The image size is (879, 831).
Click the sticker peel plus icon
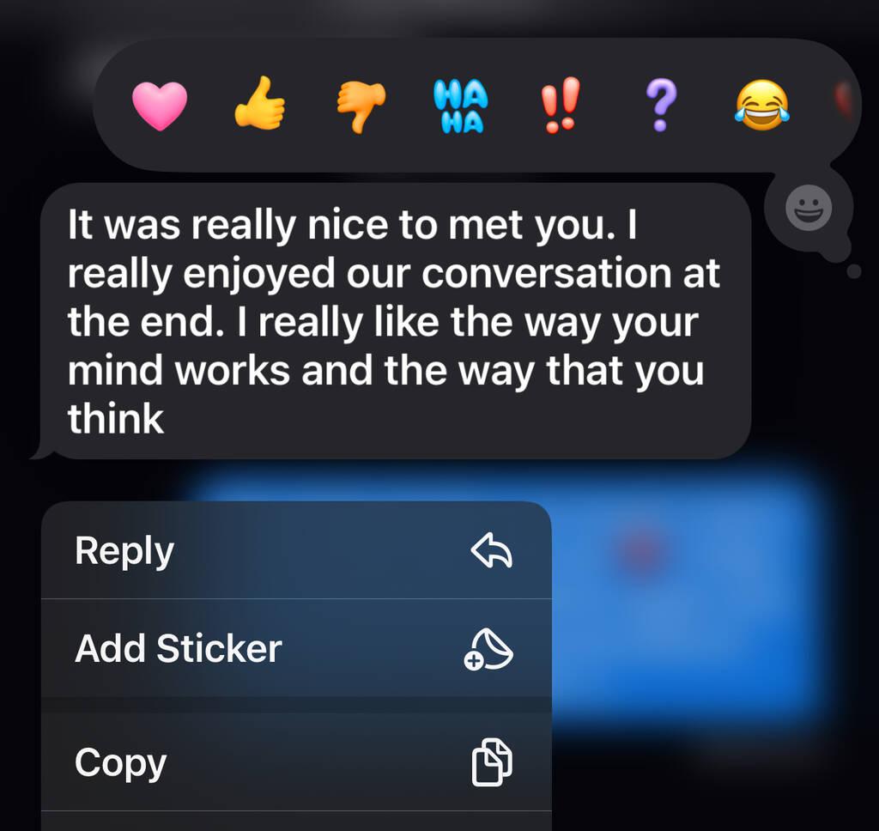point(488,649)
